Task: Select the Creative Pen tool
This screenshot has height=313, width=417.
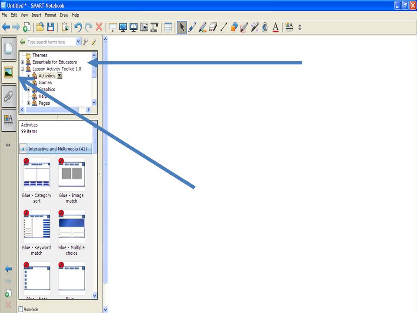Action: click(203, 27)
